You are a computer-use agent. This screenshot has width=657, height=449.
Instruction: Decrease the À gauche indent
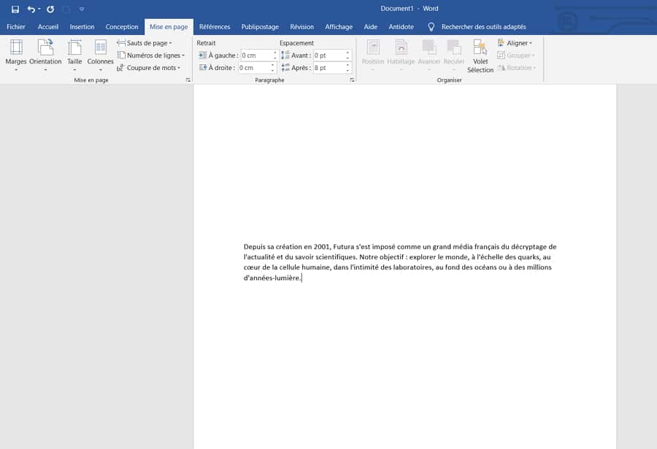pyautogui.click(x=275, y=58)
